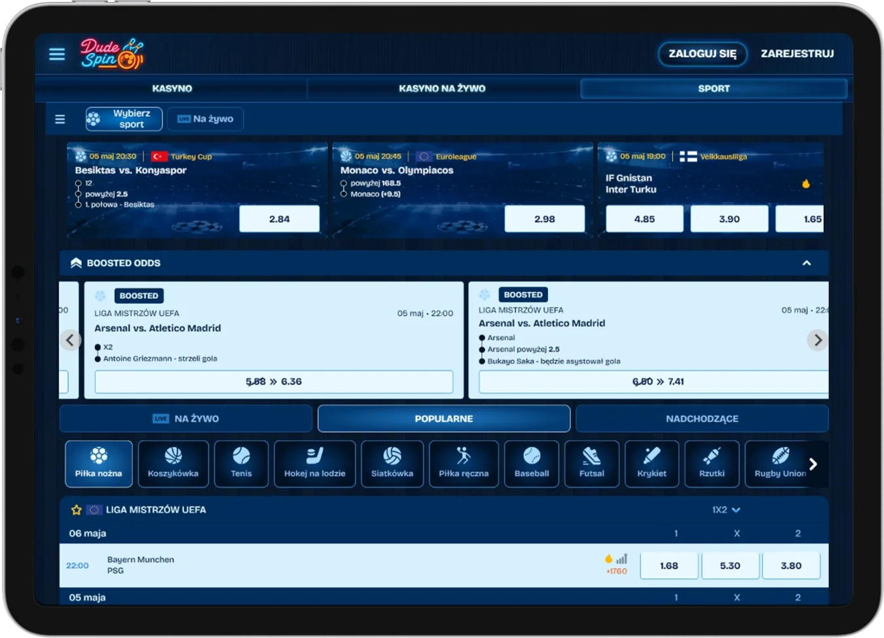Show next boosted odds card
This screenshot has width=884, height=638.
pos(817,340)
